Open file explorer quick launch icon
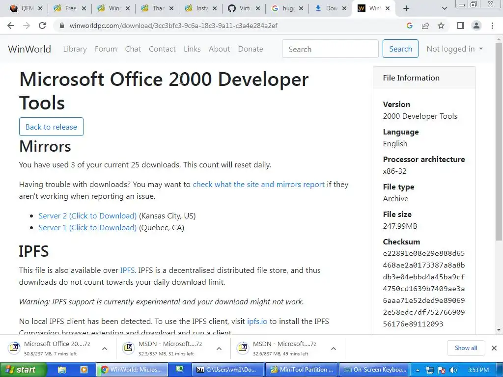Screen dimensions: 503x377 (x=61, y=370)
